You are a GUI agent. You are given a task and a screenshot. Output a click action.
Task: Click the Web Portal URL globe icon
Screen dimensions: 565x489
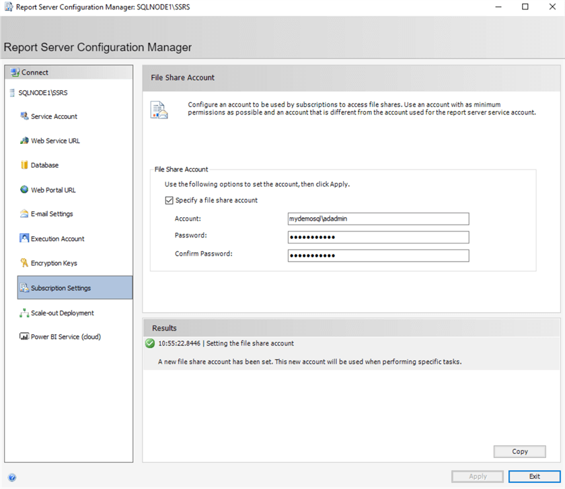pos(24,190)
